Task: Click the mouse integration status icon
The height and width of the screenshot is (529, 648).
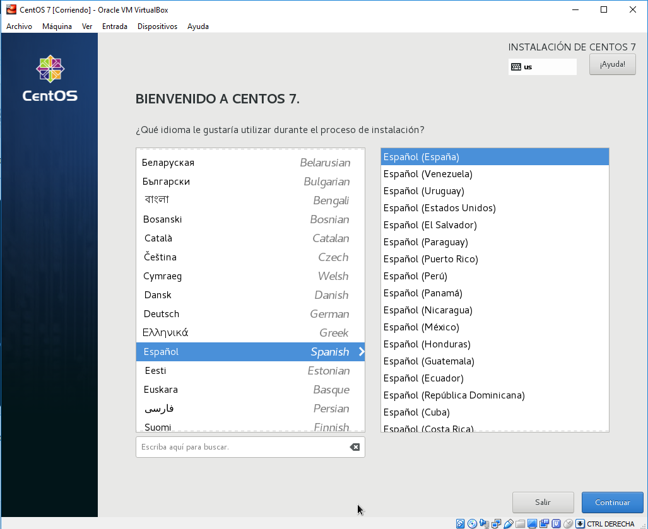Action: coord(568,523)
